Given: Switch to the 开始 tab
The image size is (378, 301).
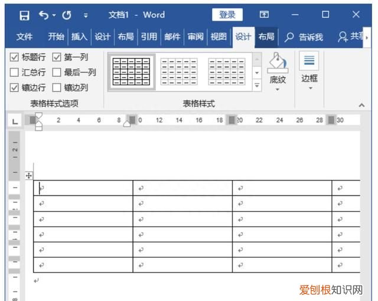Looking at the screenshot, I should 56,37.
